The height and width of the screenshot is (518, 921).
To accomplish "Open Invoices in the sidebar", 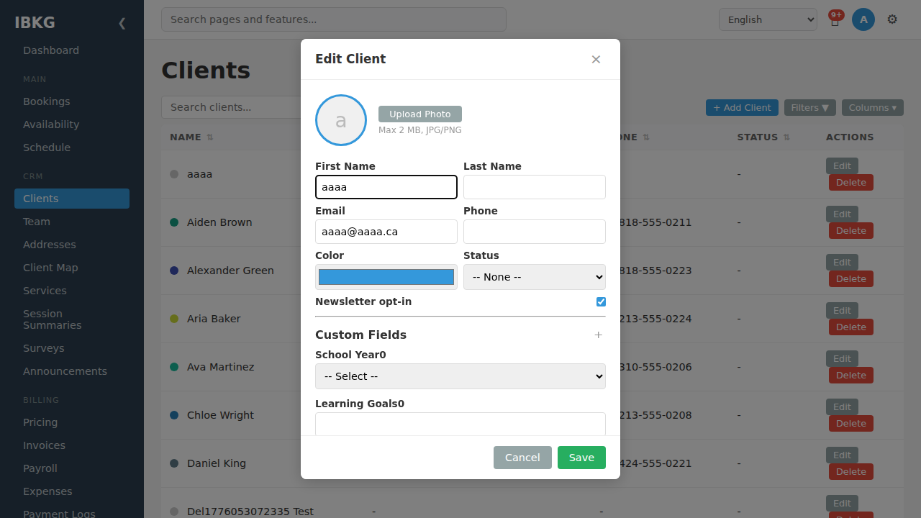I will point(72,445).
